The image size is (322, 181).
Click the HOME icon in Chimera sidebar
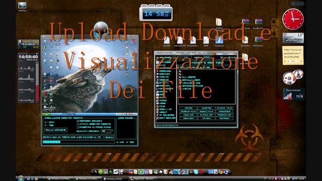[x=157, y=104]
